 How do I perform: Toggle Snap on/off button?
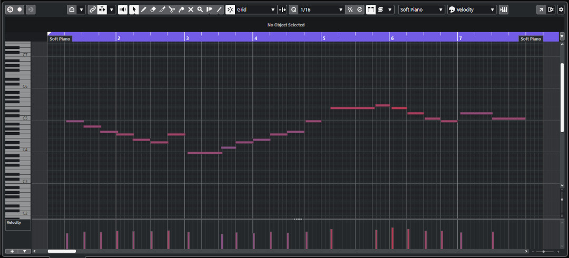tap(230, 10)
